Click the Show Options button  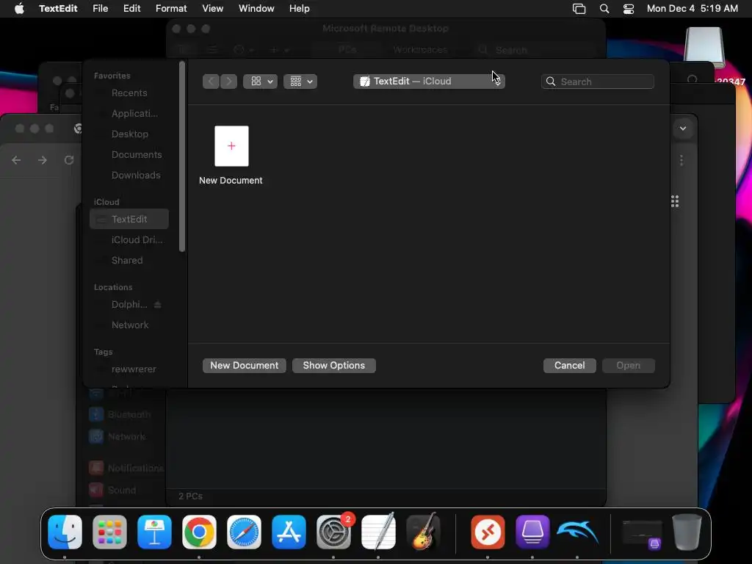tap(334, 366)
